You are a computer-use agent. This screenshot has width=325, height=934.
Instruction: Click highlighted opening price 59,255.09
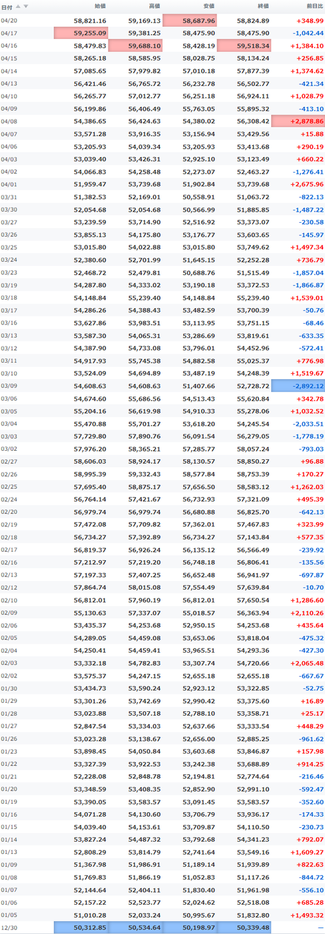pyautogui.click(x=81, y=33)
